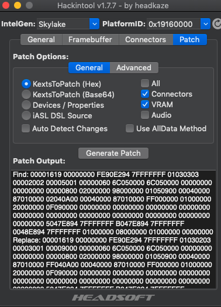
Task: Close the Hackintool window with red button
Action: (6, 5)
